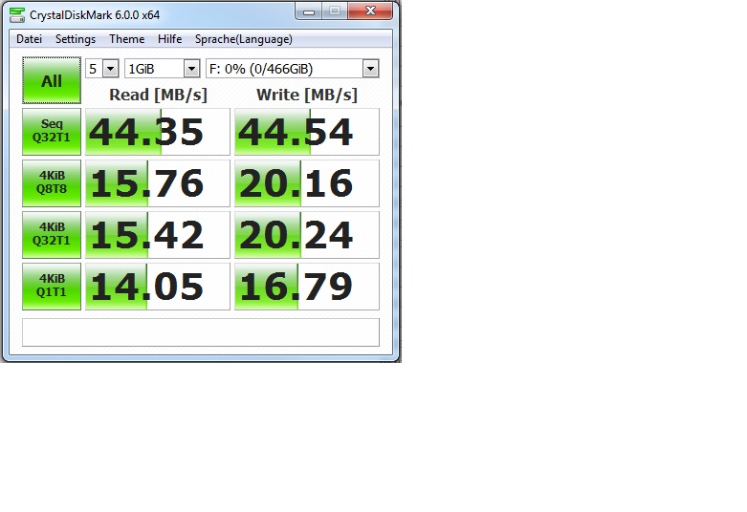Open the Theme menu
747x512 pixels.
126,39
